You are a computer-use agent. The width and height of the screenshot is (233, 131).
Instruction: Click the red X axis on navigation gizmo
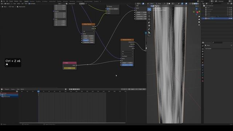(197, 12)
